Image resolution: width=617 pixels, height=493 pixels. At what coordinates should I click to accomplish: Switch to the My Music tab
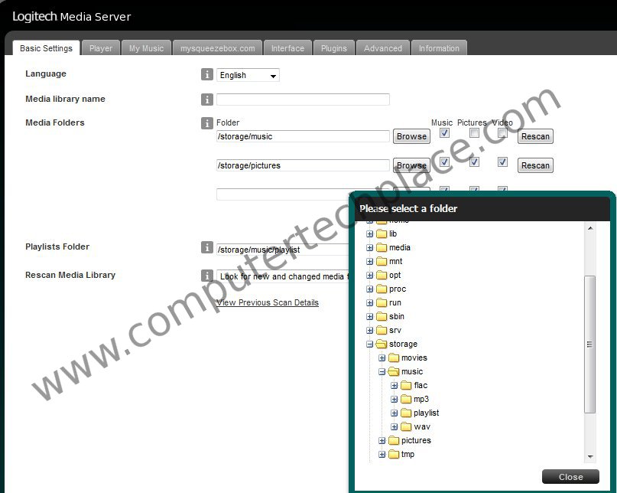coord(146,48)
